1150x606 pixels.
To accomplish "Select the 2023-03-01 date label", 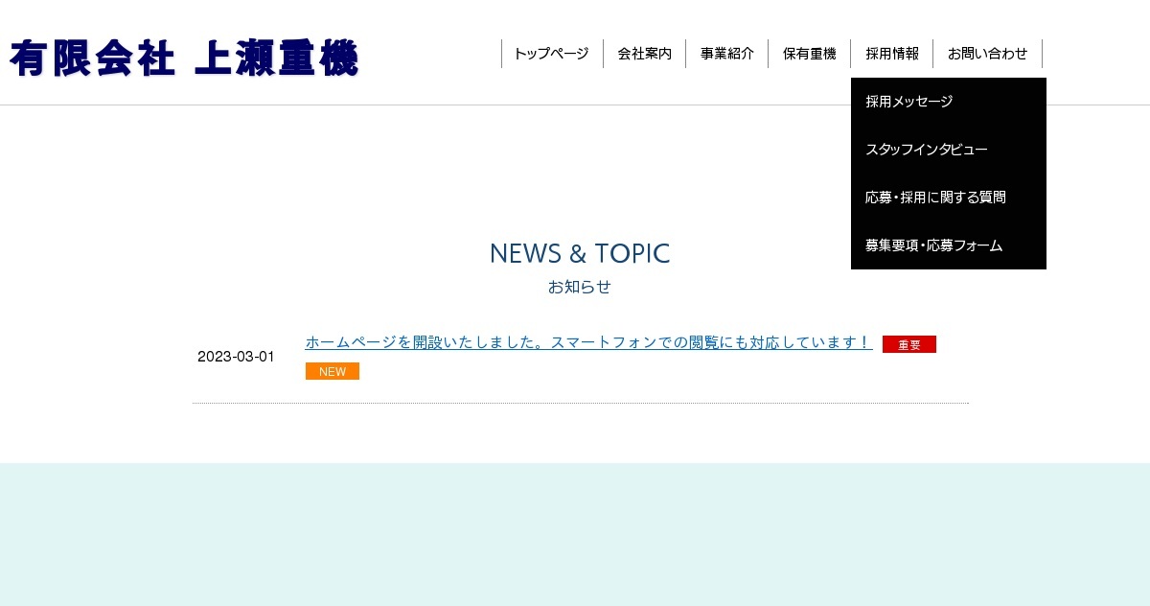I will tap(236, 357).
